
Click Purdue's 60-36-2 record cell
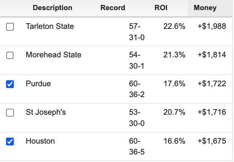(x=137, y=89)
